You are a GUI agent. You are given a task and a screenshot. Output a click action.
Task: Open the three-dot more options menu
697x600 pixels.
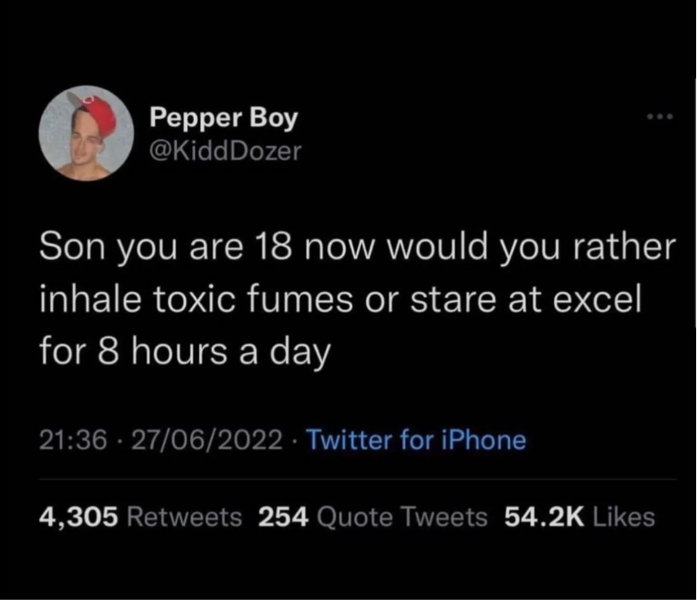(x=659, y=116)
